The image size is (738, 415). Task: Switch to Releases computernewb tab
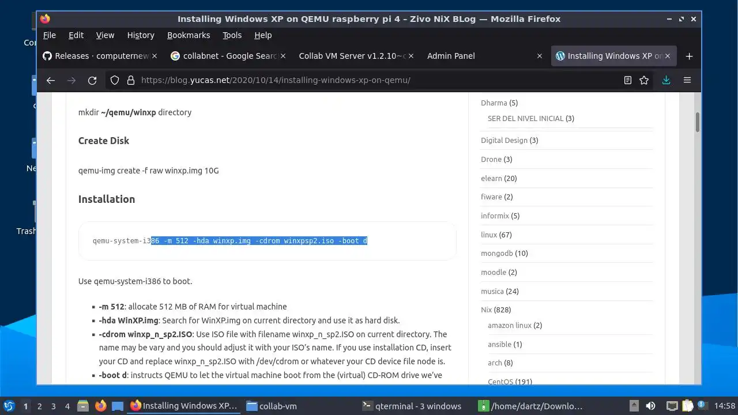99,56
